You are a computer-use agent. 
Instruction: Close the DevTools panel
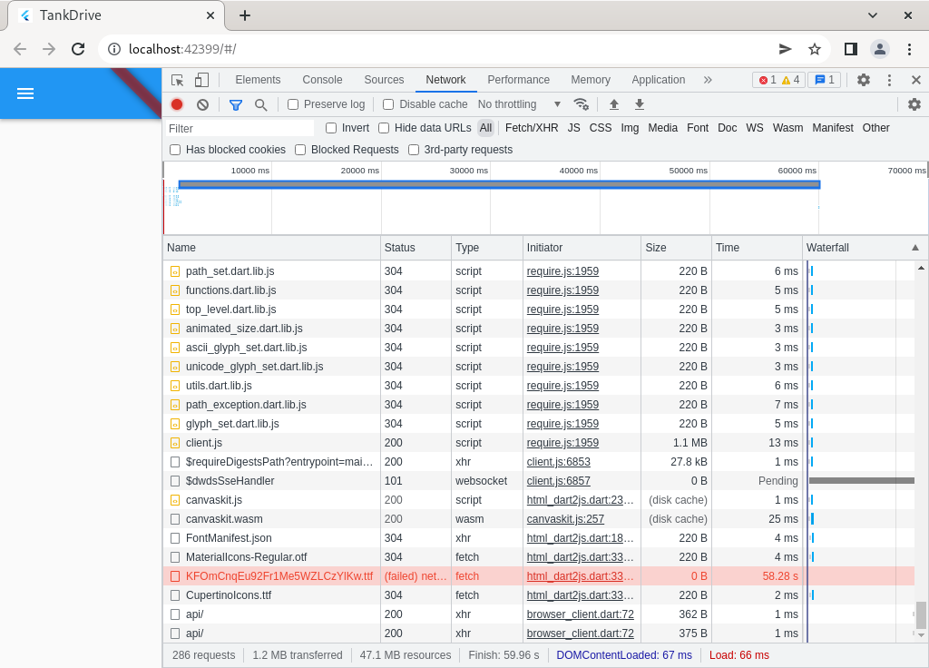(916, 80)
